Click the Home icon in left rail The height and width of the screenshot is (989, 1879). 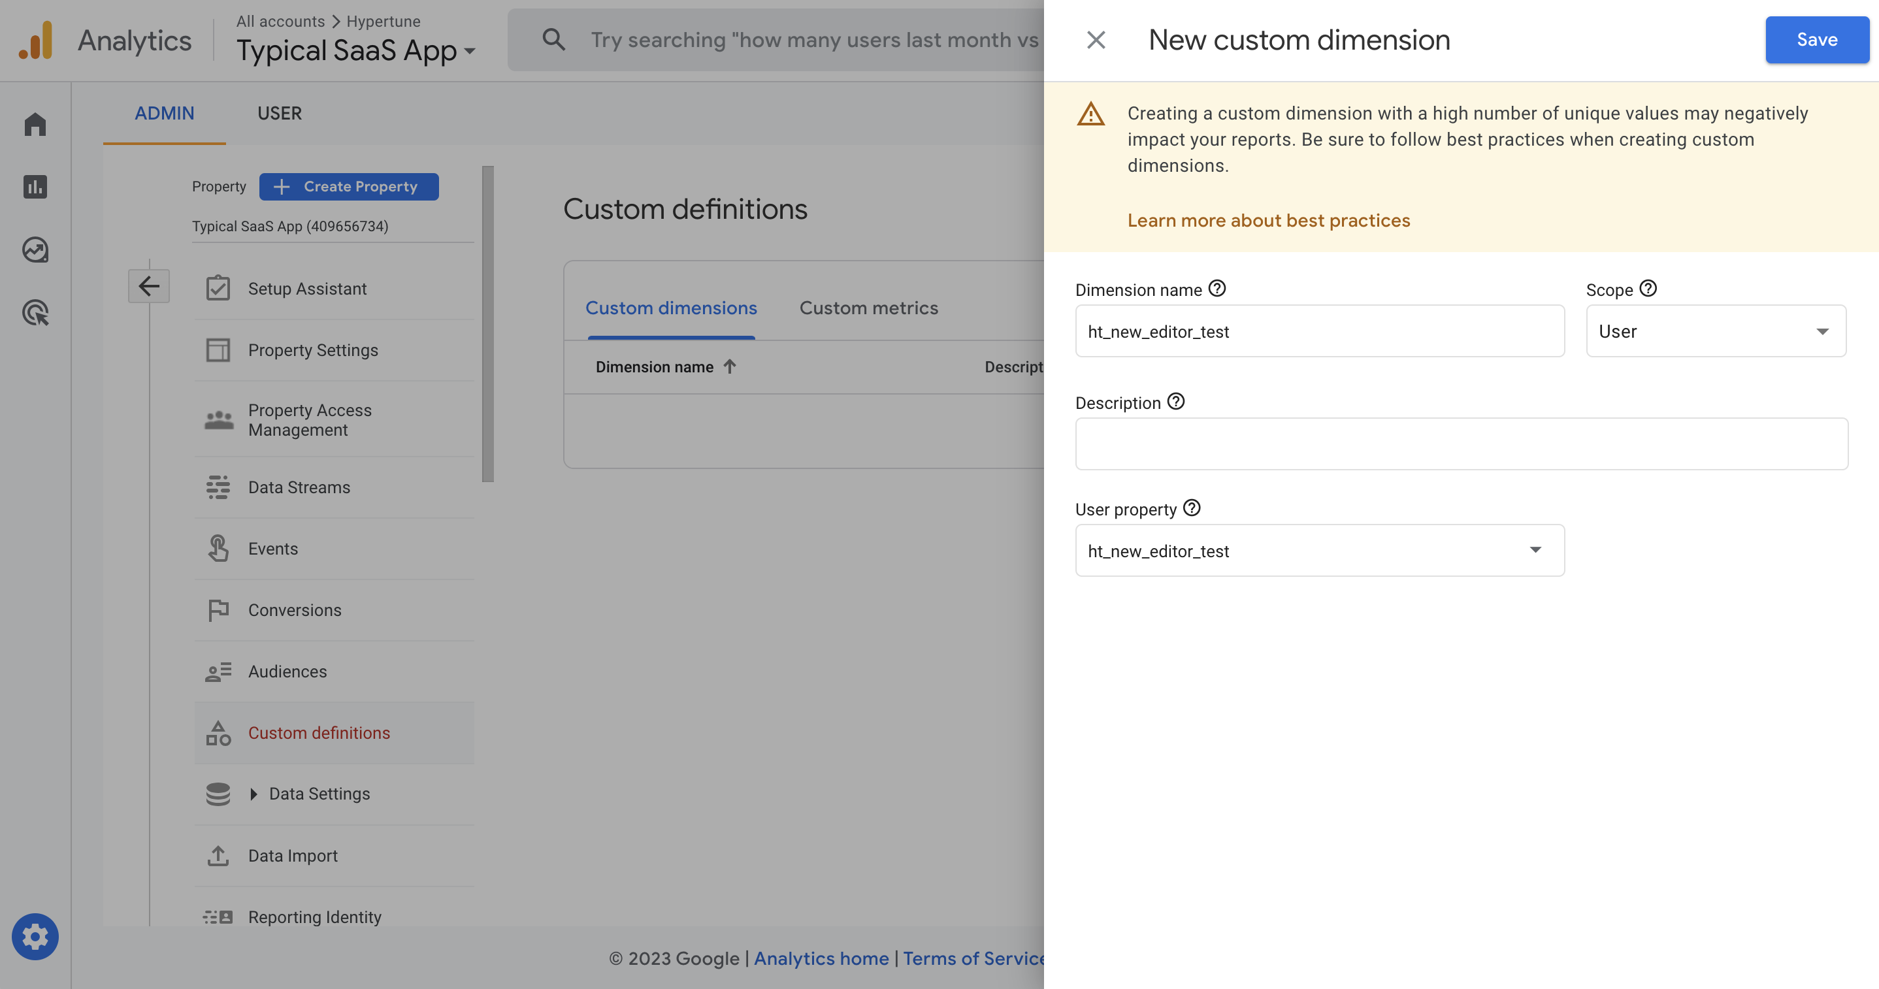pos(35,124)
